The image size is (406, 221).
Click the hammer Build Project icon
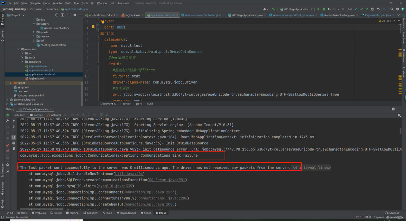(273, 9)
